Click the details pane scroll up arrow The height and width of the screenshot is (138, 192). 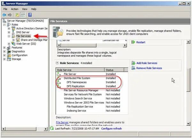pos(188,42)
